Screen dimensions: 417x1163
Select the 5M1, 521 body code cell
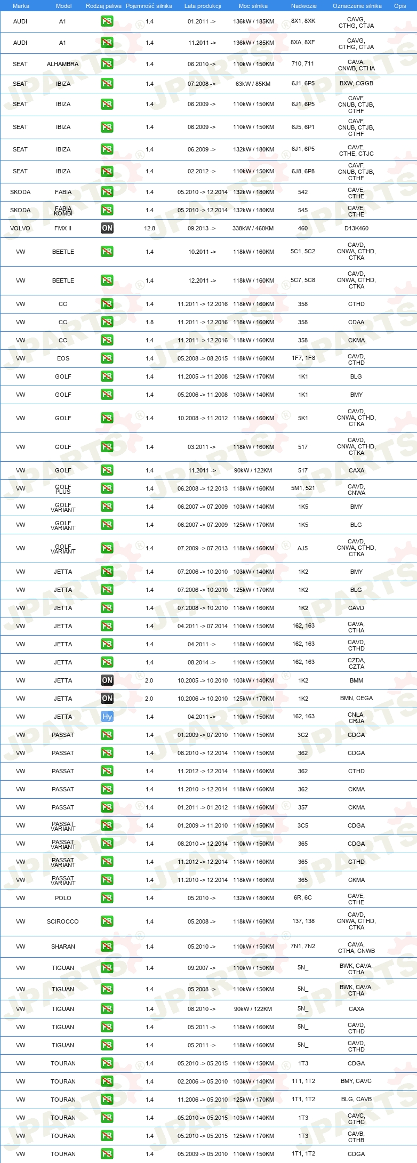coord(303,488)
